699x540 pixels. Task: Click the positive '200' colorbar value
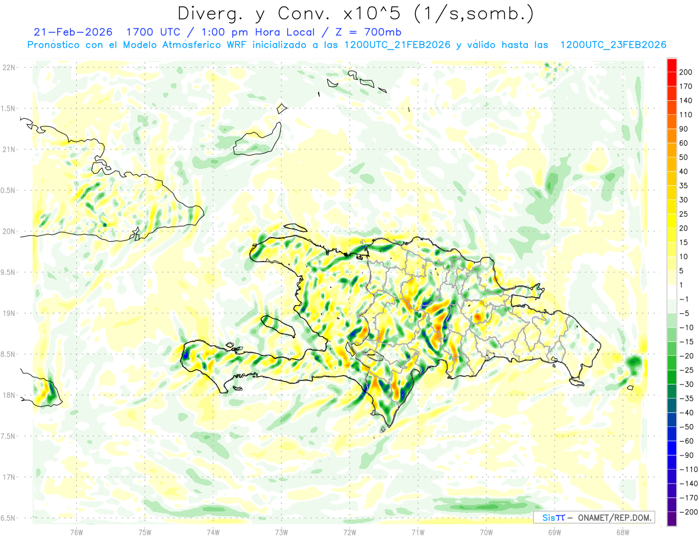(x=686, y=72)
